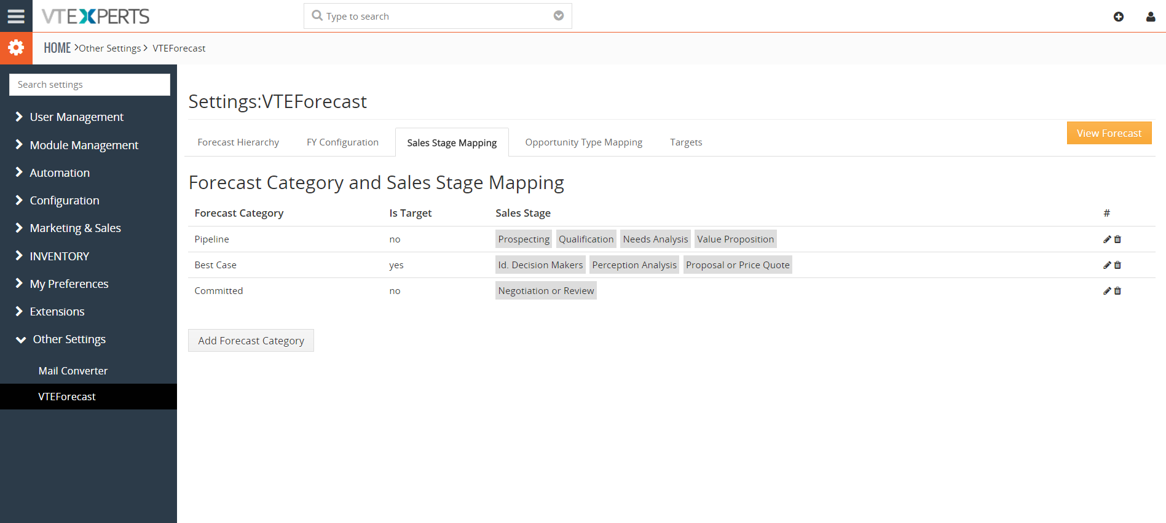Edit the Best Case forecast category
1166x523 pixels.
(x=1107, y=265)
